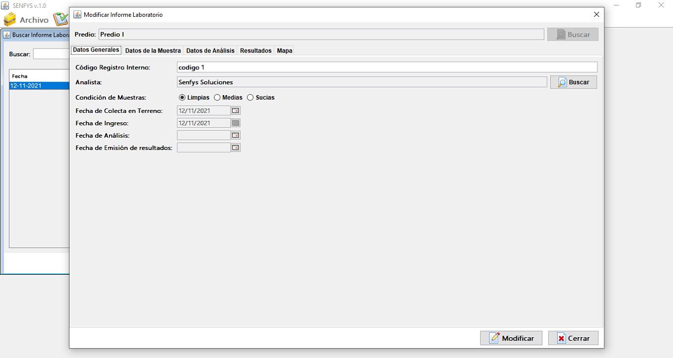Select the 12-11-2021 row in Fecha list
This screenshot has height=358, width=673.
pos(39,86)
